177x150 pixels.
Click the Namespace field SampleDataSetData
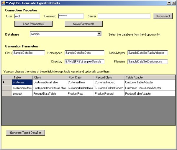coord(85,53)
